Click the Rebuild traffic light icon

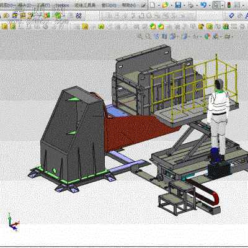(x=229, y=5)
